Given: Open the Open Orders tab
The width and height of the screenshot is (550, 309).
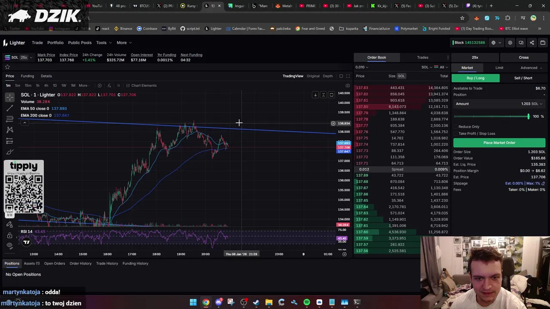Looking at the screenshot, I should (x=55, y=264).
